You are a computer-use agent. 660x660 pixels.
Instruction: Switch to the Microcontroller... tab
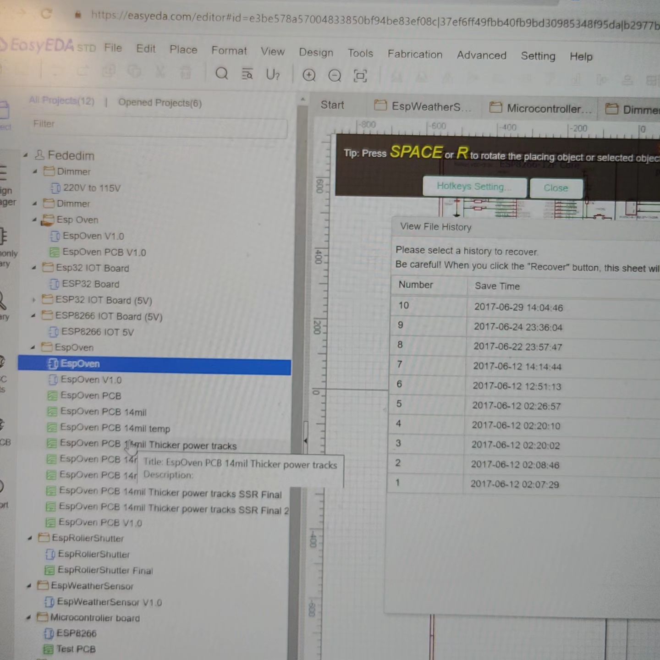click(540, 109)
